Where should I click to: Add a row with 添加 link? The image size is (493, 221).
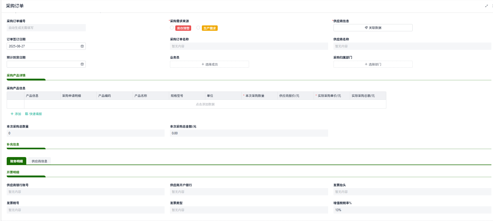pos(16,114)
